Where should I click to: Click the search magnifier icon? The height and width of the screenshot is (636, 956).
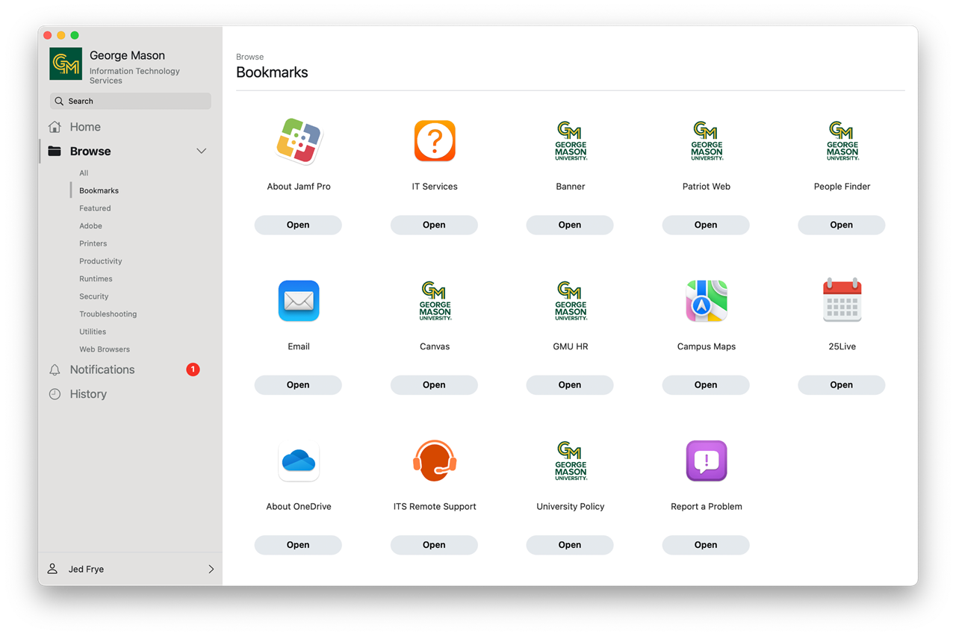pos(59,101)
